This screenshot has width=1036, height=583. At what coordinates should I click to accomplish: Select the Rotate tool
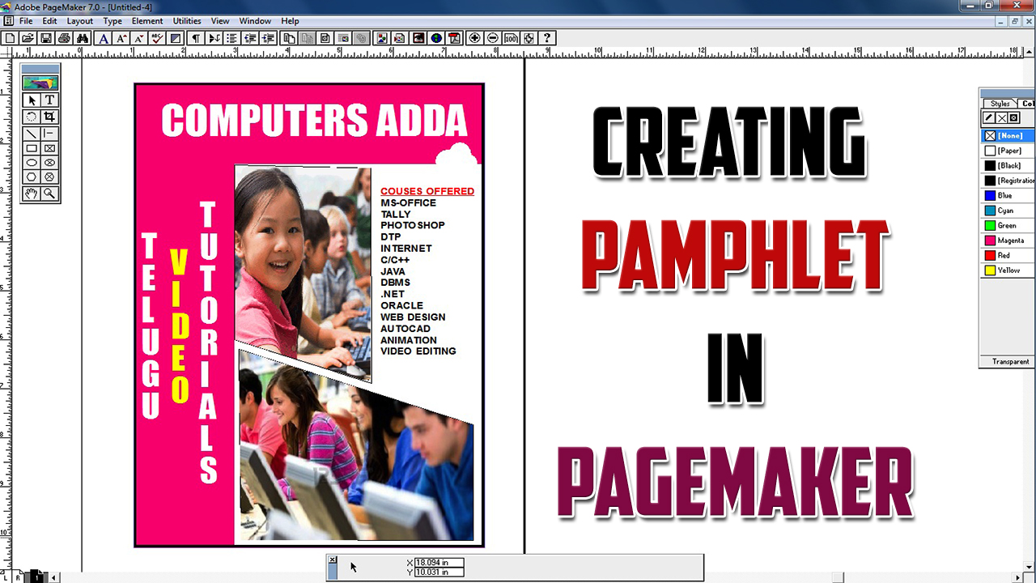click(32, 117)
